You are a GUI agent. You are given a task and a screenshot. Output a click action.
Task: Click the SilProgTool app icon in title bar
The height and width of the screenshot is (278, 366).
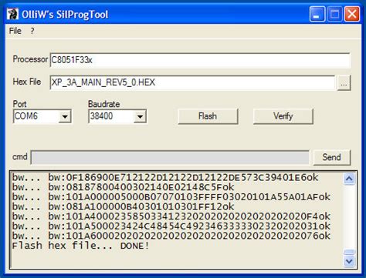[12, 14]
